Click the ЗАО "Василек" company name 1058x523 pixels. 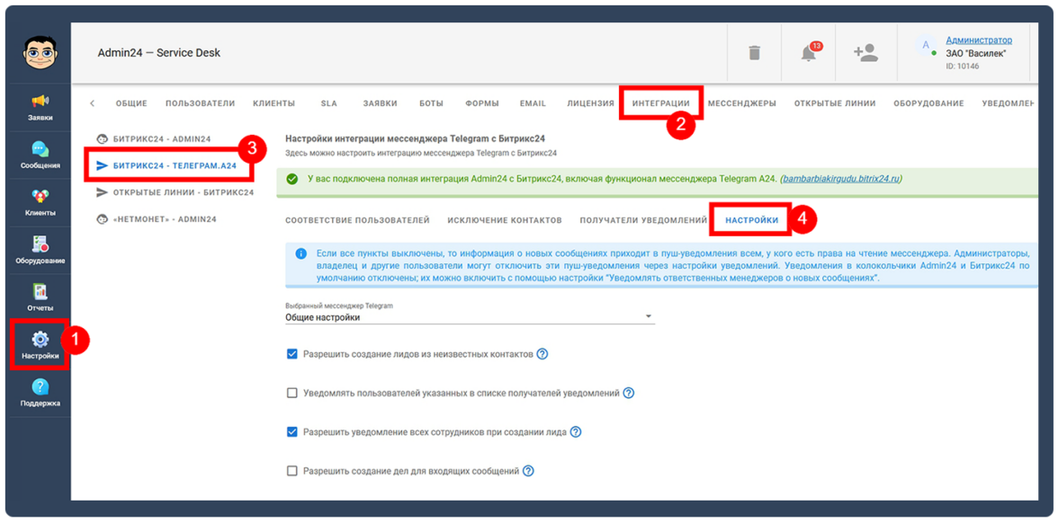[x=975, y=53]
